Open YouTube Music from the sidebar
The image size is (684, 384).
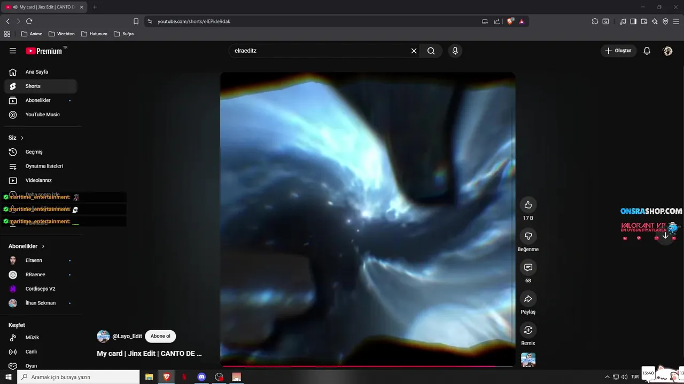[41, 115]
